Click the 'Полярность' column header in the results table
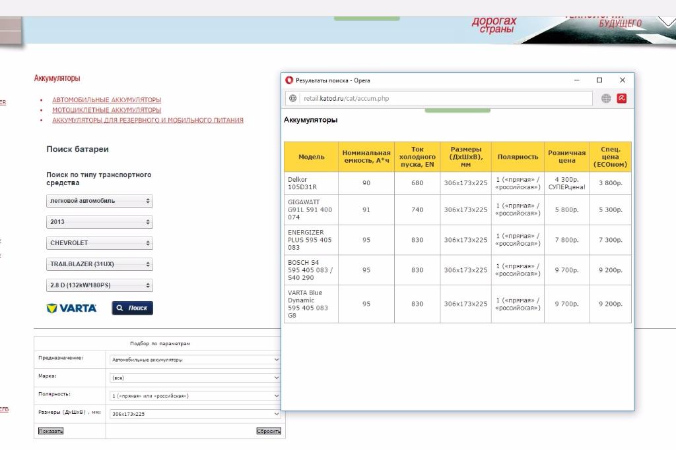Image resolution: width=676 pixels, height=450 pixels. (518, 157)
